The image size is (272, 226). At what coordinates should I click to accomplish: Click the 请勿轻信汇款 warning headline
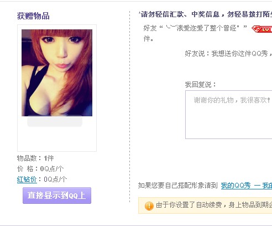[x=206, y=14]
